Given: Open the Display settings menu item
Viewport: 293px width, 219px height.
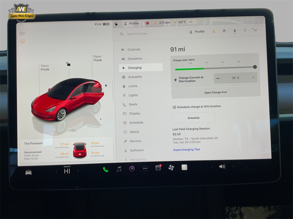Looking at the screenshot, I should point(134,113).
